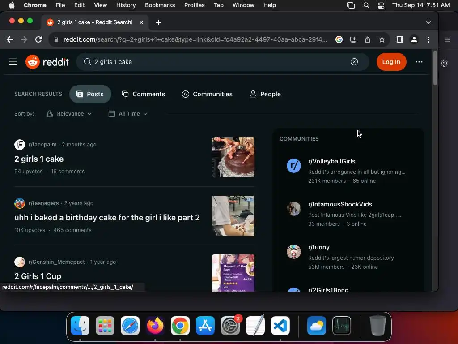Open a new tab with the plus button

click(158, 22)
